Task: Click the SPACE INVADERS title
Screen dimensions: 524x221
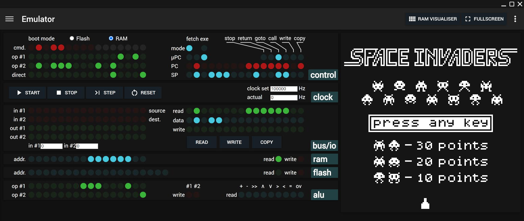Action: (x=431, y=57)
